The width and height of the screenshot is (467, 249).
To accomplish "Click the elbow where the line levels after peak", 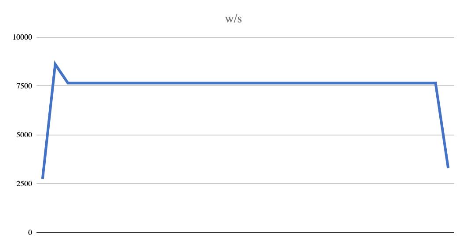I will (x=68, y=83).
